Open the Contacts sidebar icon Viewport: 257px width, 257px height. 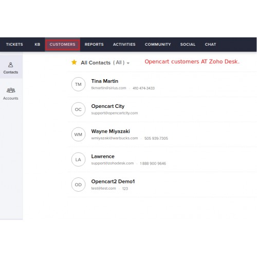(x=11, y=65)
